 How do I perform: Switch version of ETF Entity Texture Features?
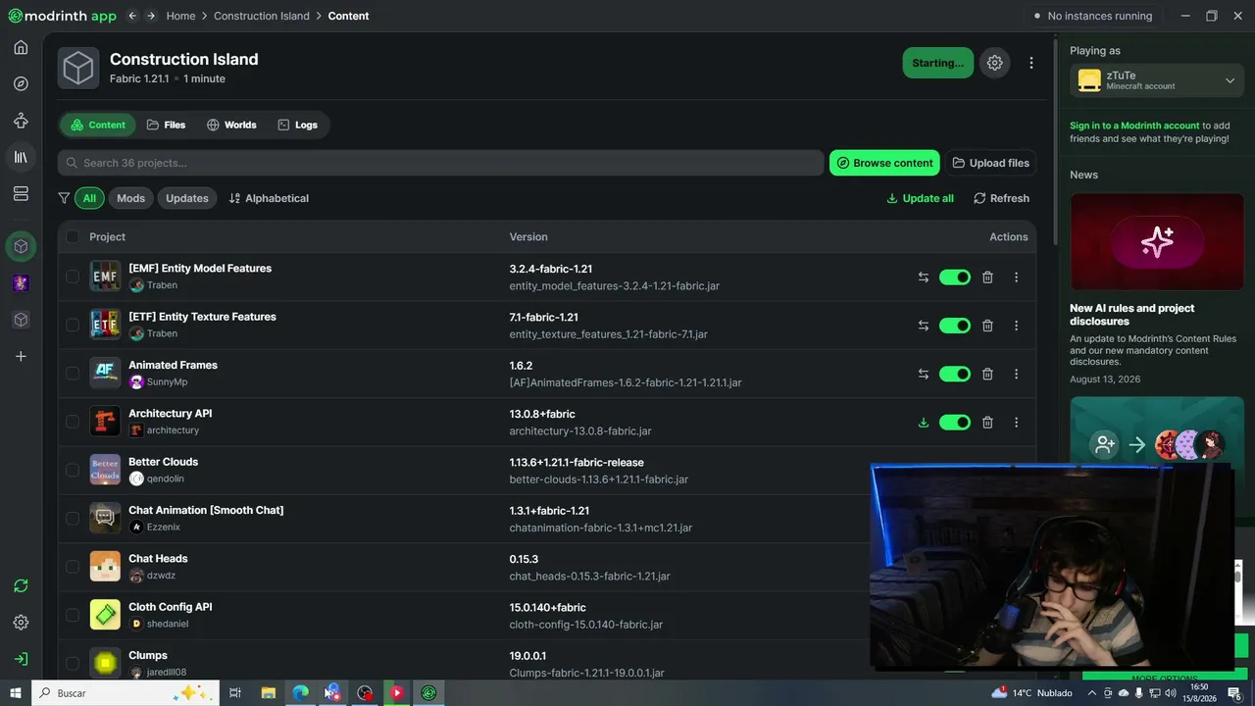[x=923, y=326]
